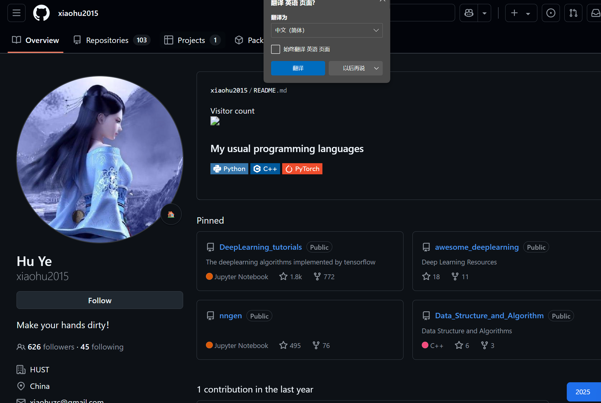Viewport: 601px width, 403px height.
Task: Open the create-new plus dropdown in header
Action: (x=528, y=13)
